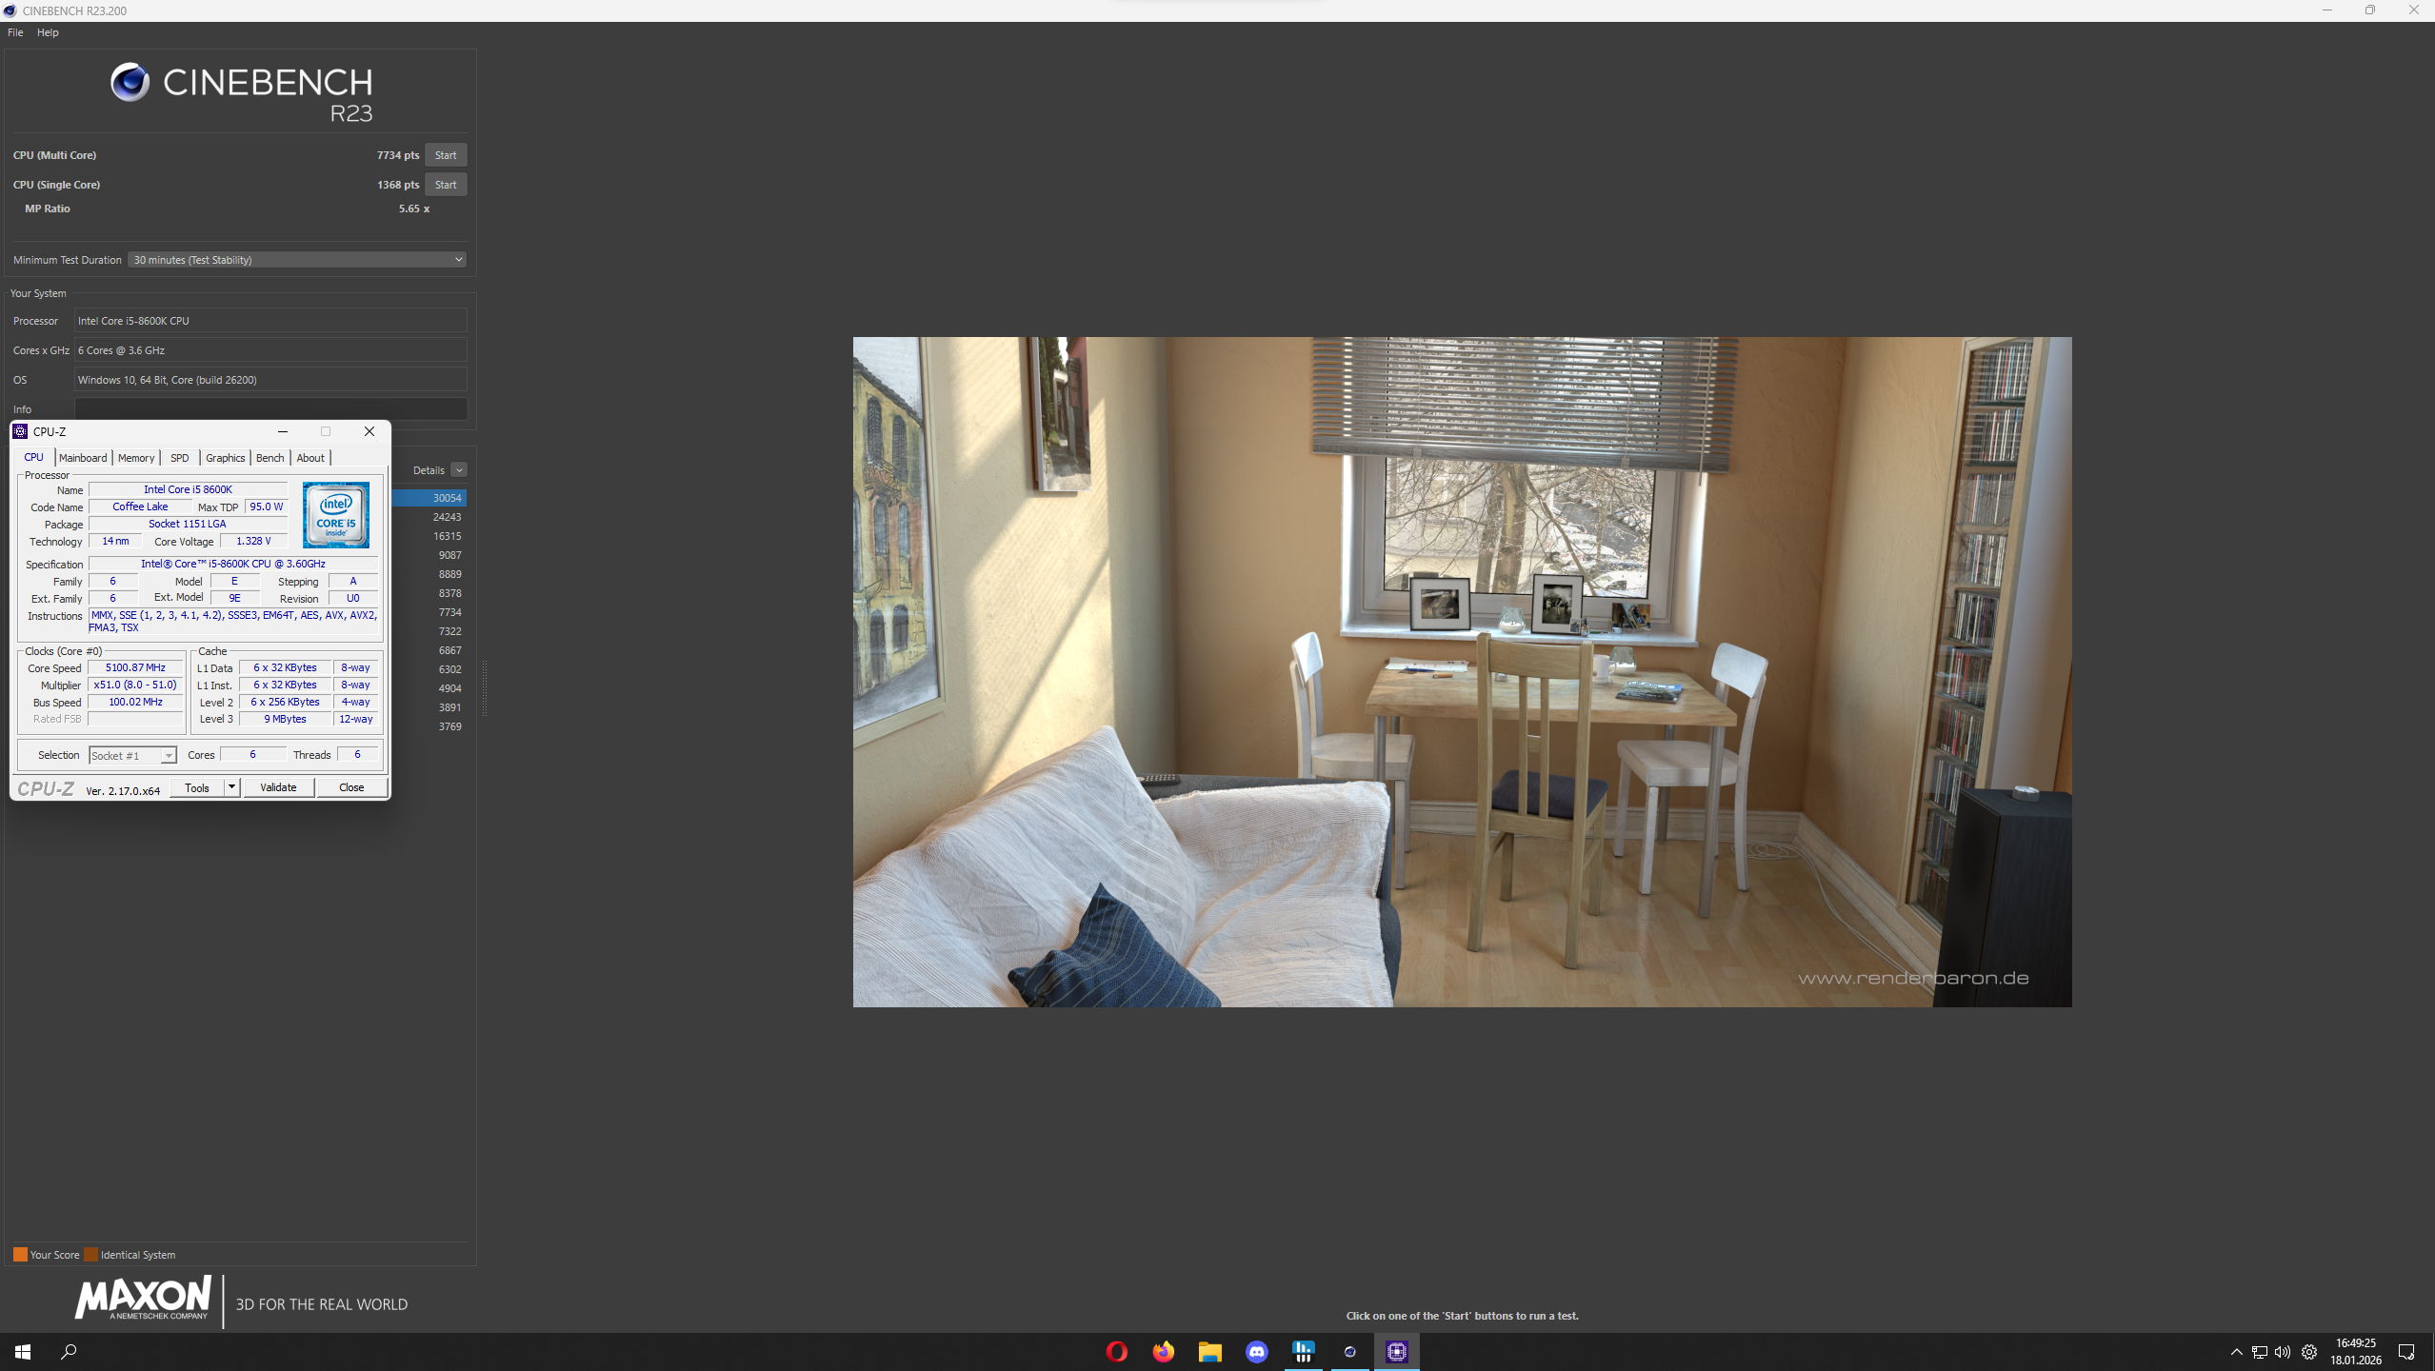Viewport: 2435px width, 1371px height.
Task: Open the File menu in Cinebench
Action: point(14,31)
